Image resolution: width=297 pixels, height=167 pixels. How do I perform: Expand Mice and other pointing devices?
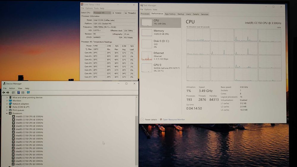[x=7, y=97]
